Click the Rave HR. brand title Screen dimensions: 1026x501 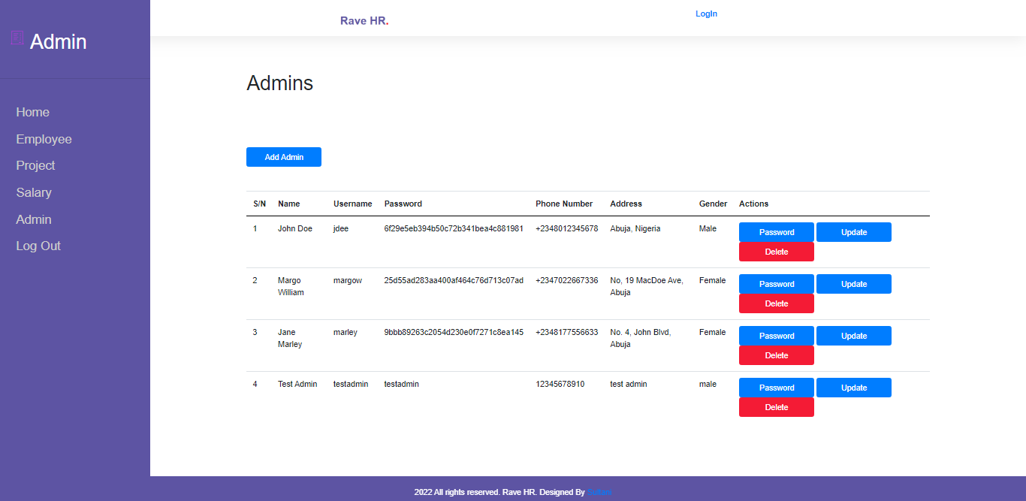tap(364, 20)
